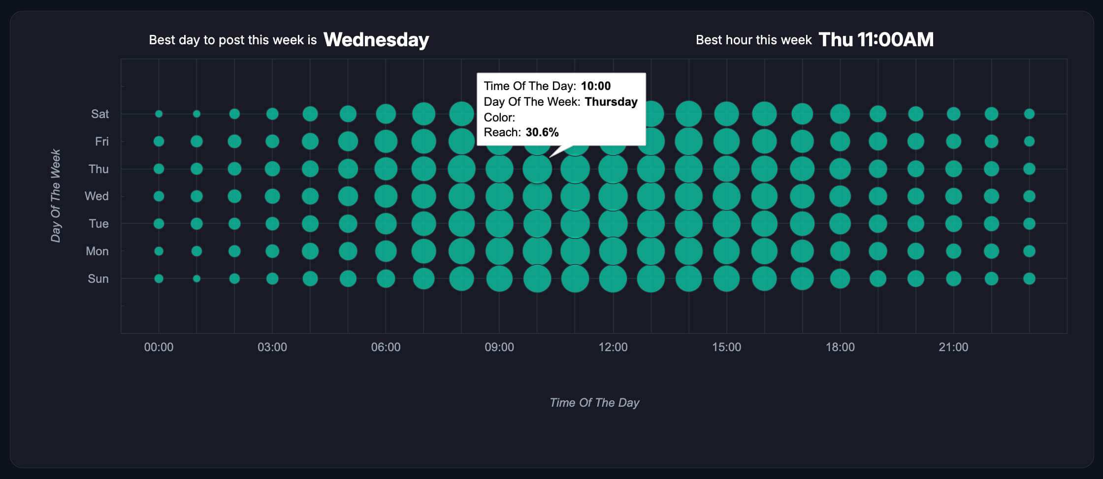
Task: Click the 12:00 x-axis time label
Action: point(613,347)
